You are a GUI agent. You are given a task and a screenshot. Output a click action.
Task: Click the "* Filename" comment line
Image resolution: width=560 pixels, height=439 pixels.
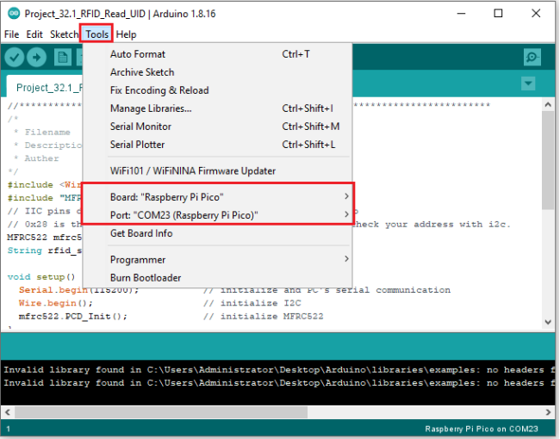(x=42, y=132)
